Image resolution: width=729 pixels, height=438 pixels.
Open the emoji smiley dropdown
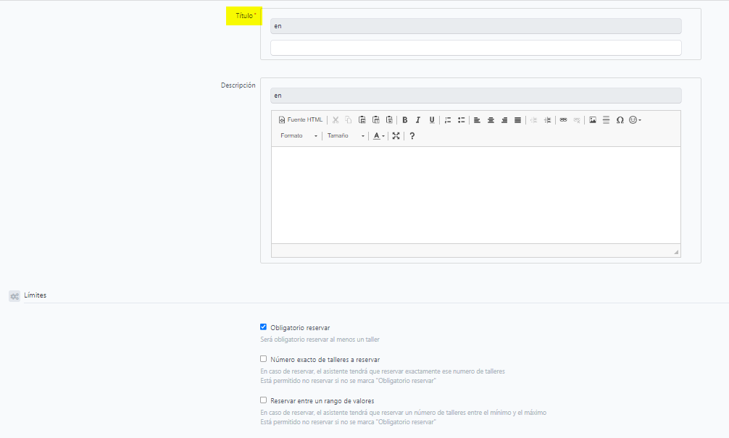point(635,120)
